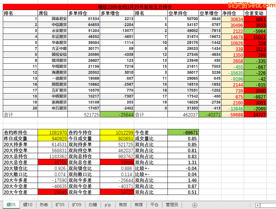Image resolution: width=276 pixels, height=209 pixels.
Task: Select net position cell 30834
Action: point(232,19)
